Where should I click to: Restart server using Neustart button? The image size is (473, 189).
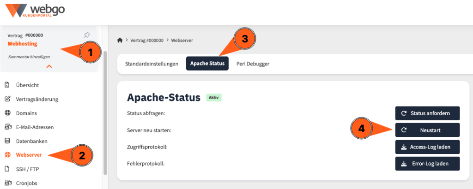[427, 130]
